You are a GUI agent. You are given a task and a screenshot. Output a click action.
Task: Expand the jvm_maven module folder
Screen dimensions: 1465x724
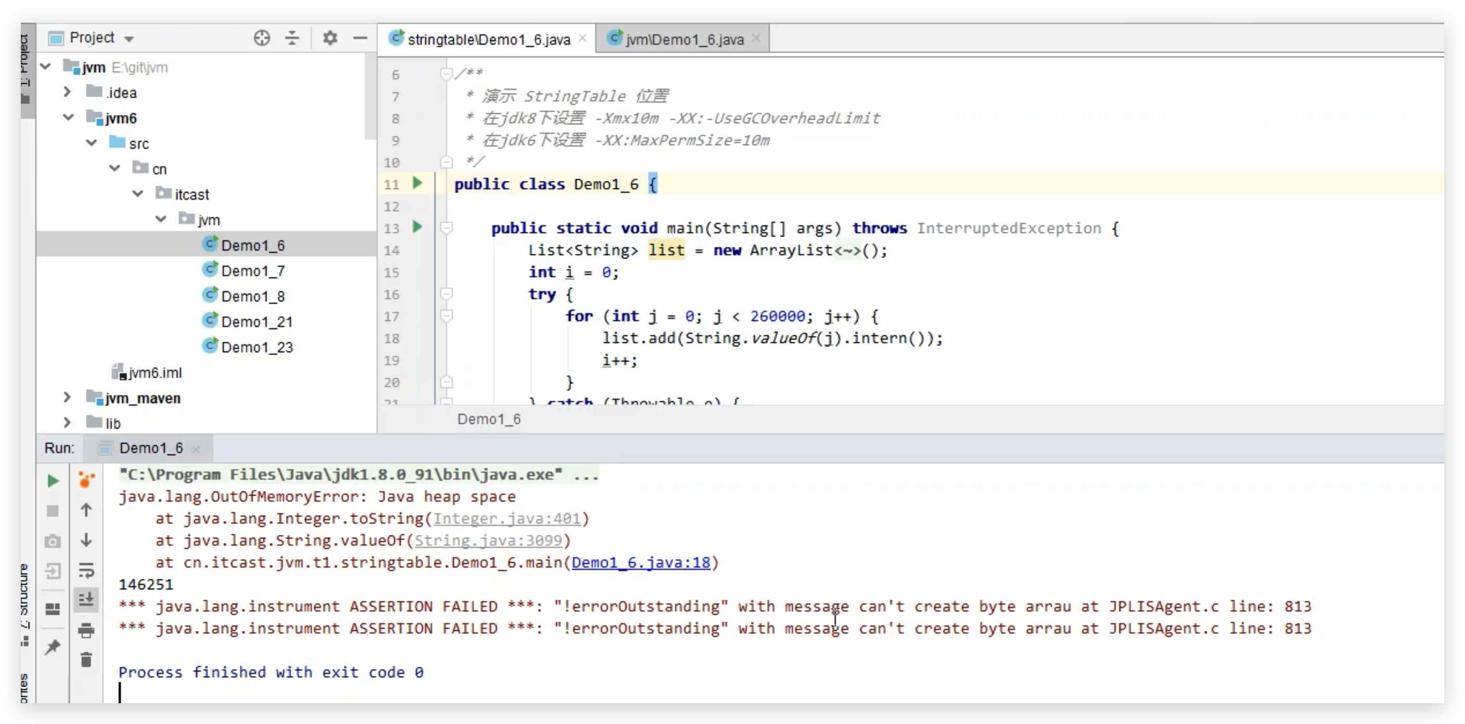[67, 397]
